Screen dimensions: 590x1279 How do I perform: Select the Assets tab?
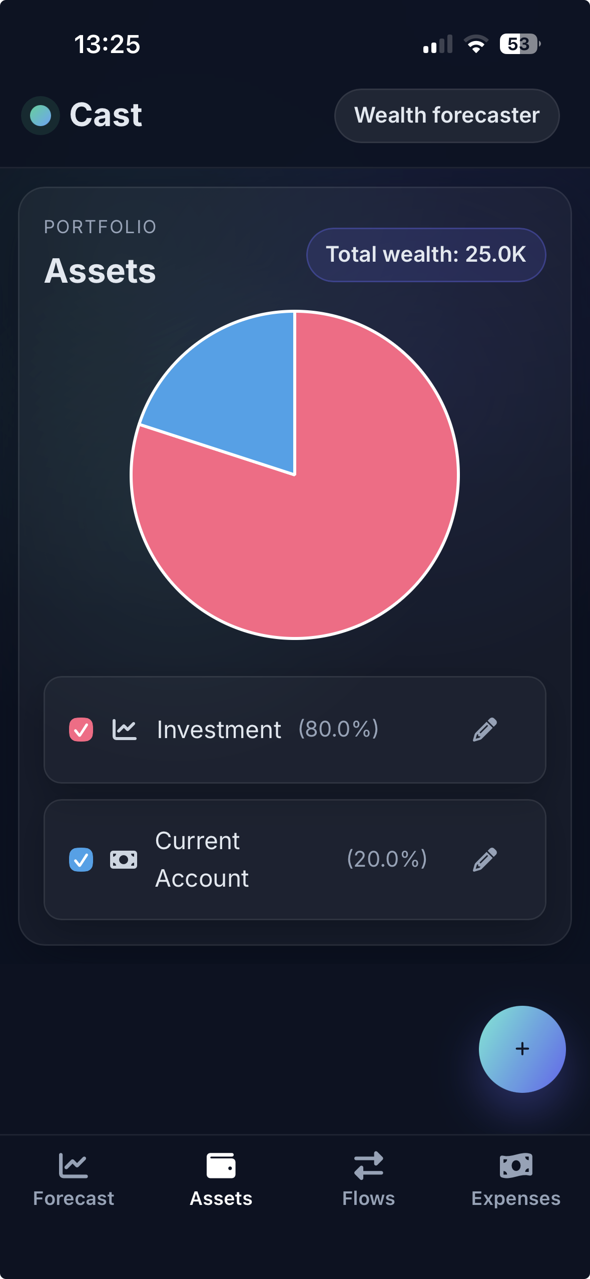tap(221, 1178)
